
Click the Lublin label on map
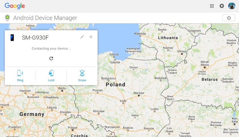(154, 109)
